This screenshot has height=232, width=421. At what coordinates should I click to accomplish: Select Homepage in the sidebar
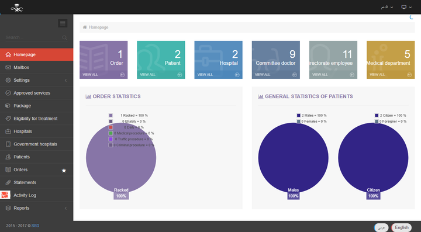pyautogui.click(x=36, y=55)
